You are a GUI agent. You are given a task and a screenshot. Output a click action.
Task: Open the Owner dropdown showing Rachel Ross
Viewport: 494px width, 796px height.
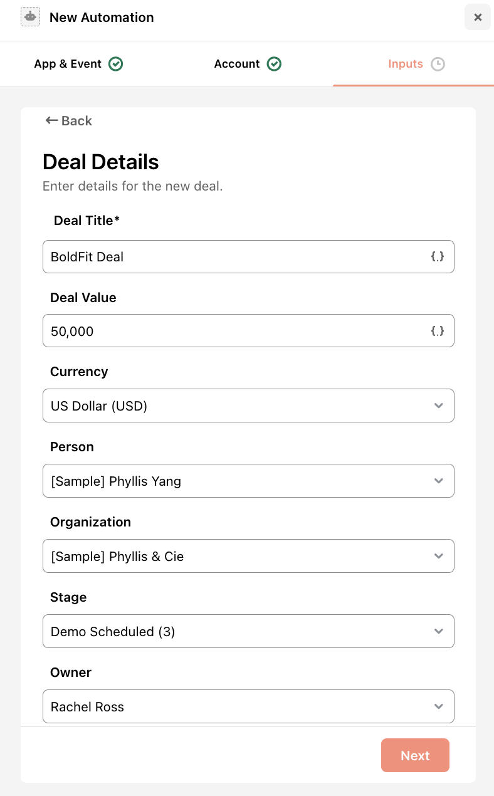[248, 706]
